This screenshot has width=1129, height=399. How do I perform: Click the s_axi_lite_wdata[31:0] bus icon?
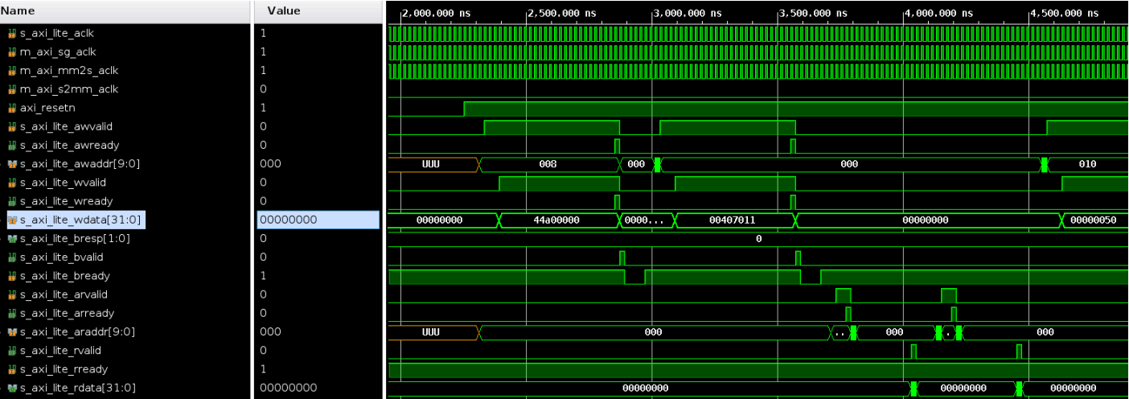[x=12, y=220]
